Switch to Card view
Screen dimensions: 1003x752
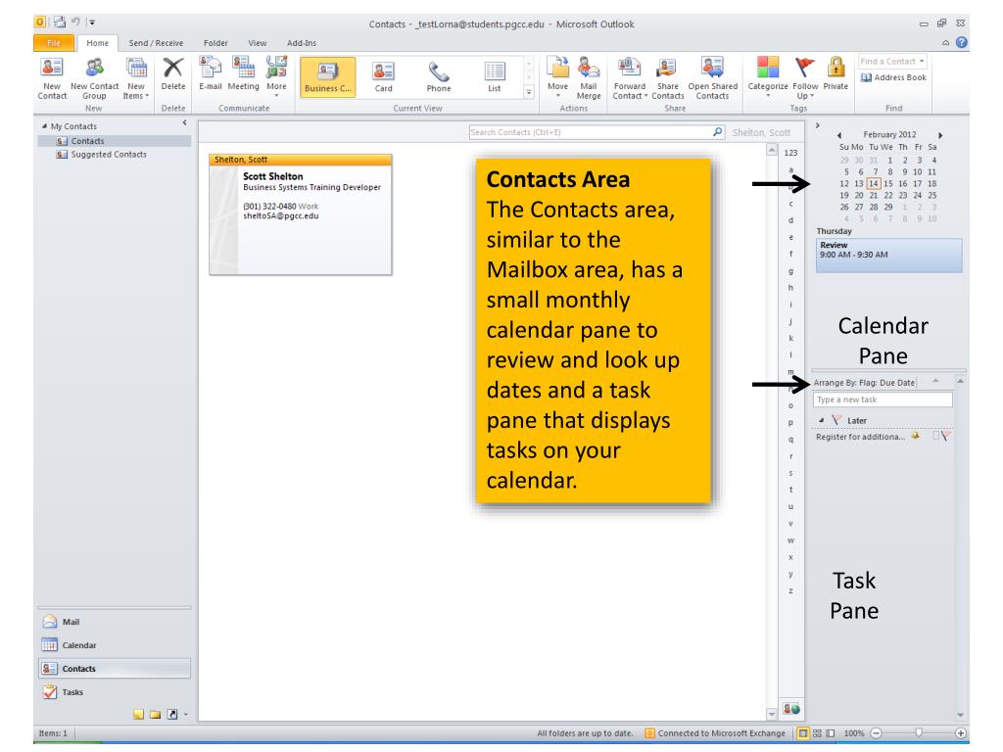(383, 77)
